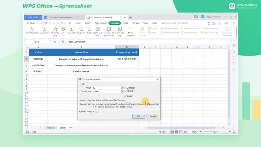This screenshot has width=261, height=147.
Task: Click the undo icon
Action: (x=62, y=23)
